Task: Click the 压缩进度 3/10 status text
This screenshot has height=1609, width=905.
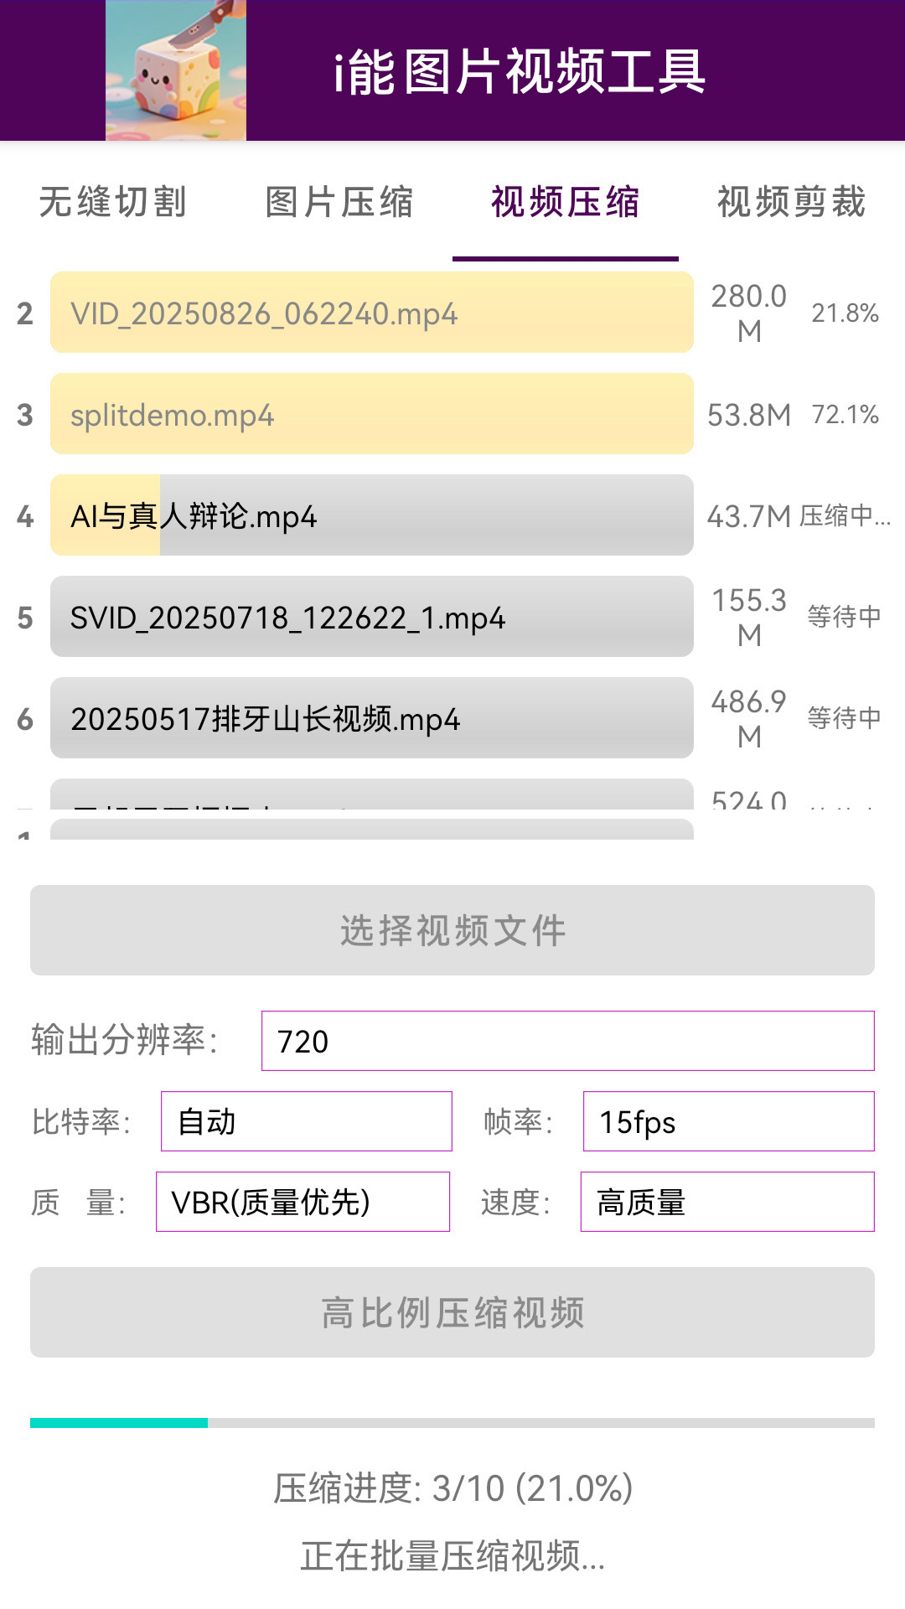Action: pyautogui.click(x=452, y=1484)
